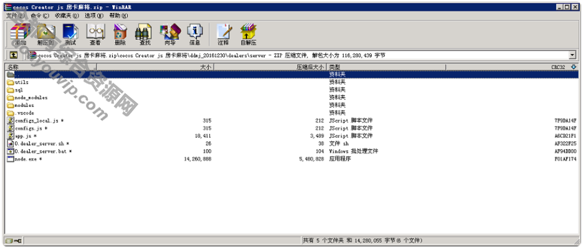Viewport: 583px width, 247px height.
Task: Click the node_modules folder name
Action: coord(31,97)
